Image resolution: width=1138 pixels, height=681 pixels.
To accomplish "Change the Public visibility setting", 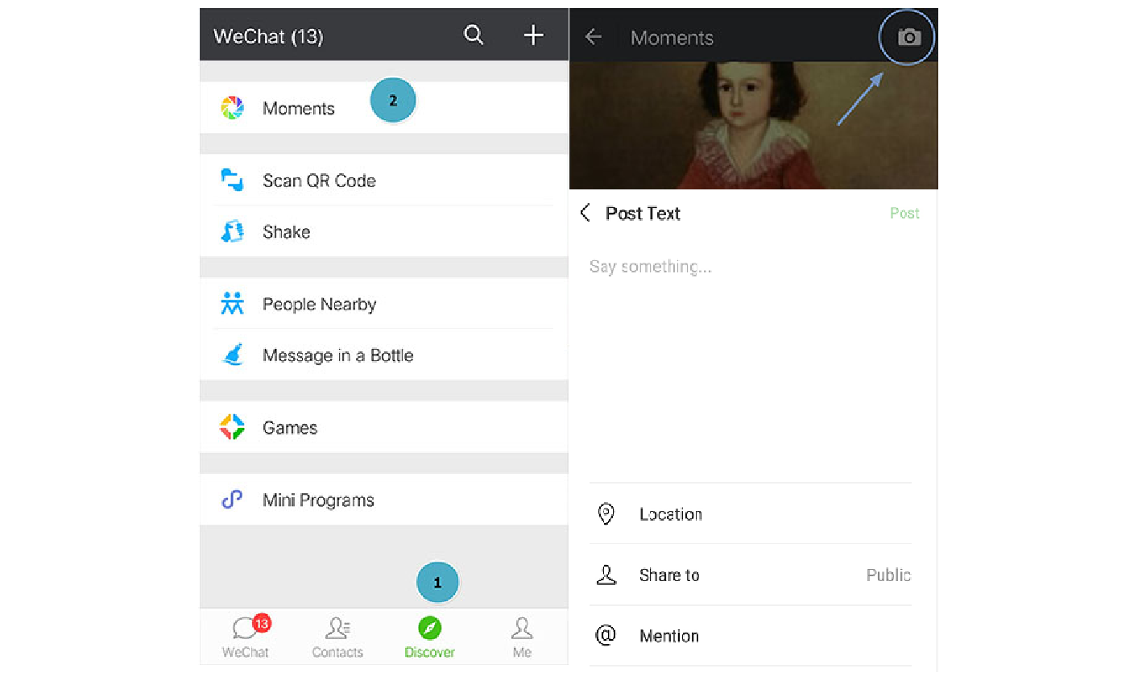I will pyautogui.click(x=888, y=575).
